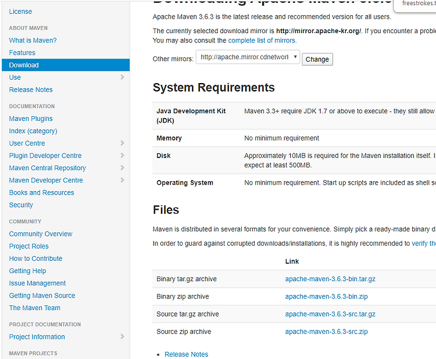The image size is (436, 359).
Task: Expand the Plugin Developer Centre chevron
Action: coord(122,155)
